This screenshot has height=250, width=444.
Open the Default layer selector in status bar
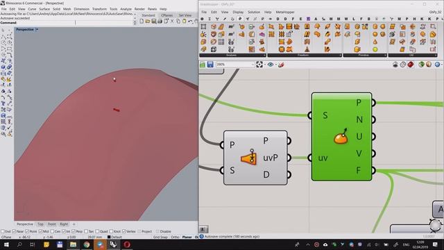click(114, 237)
